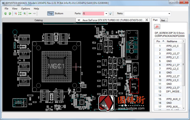Select pin 10 row IFPD_L3_C
The image size is (190, 120).
[x=168, y=80]
